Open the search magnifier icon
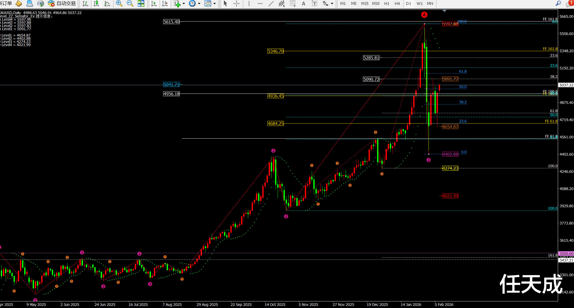574x308 pixels. [x=558, y=3]
